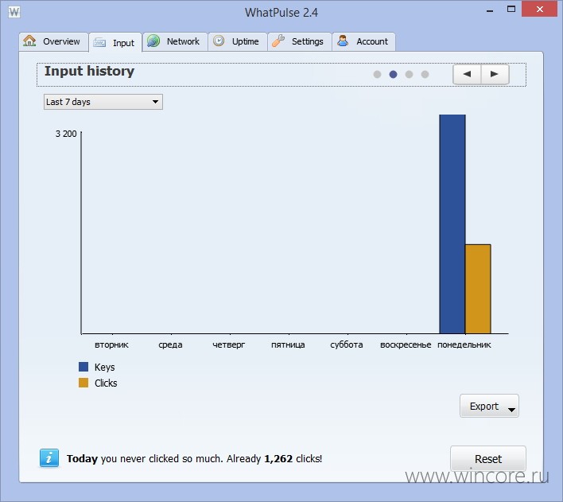
Task: Select the fourth page indicator dot
Action: point(425,74)
